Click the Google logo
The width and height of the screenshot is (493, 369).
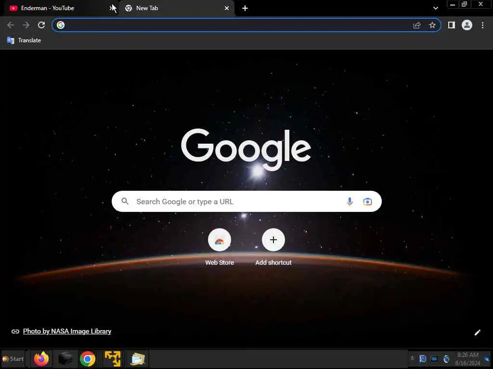coord(246,149)
